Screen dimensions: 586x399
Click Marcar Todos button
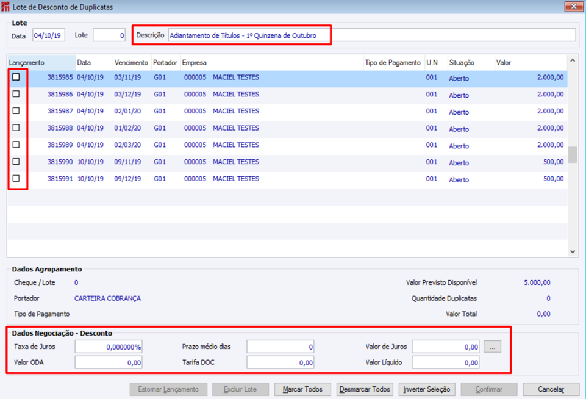click(x=302, y=389)
